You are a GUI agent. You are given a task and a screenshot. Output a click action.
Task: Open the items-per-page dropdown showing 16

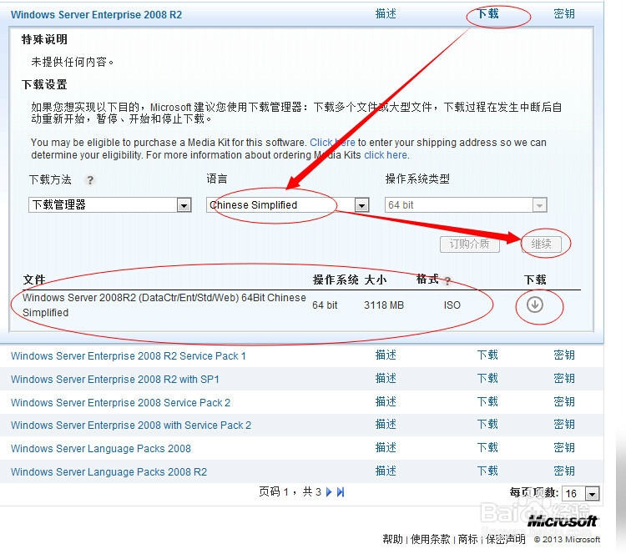[x=580, y=494]
